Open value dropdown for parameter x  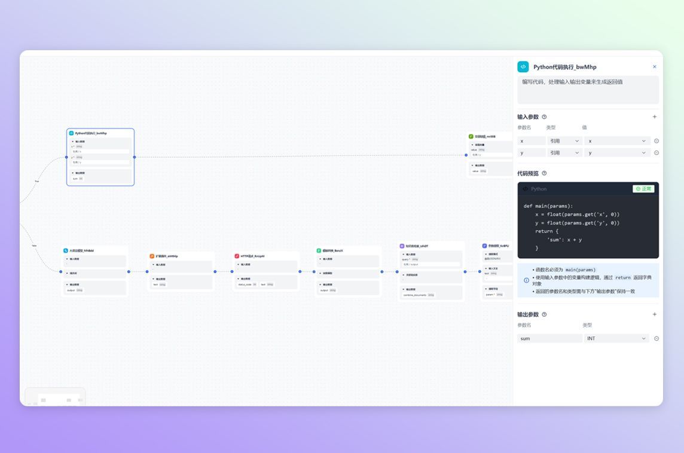tap(617, 141)
